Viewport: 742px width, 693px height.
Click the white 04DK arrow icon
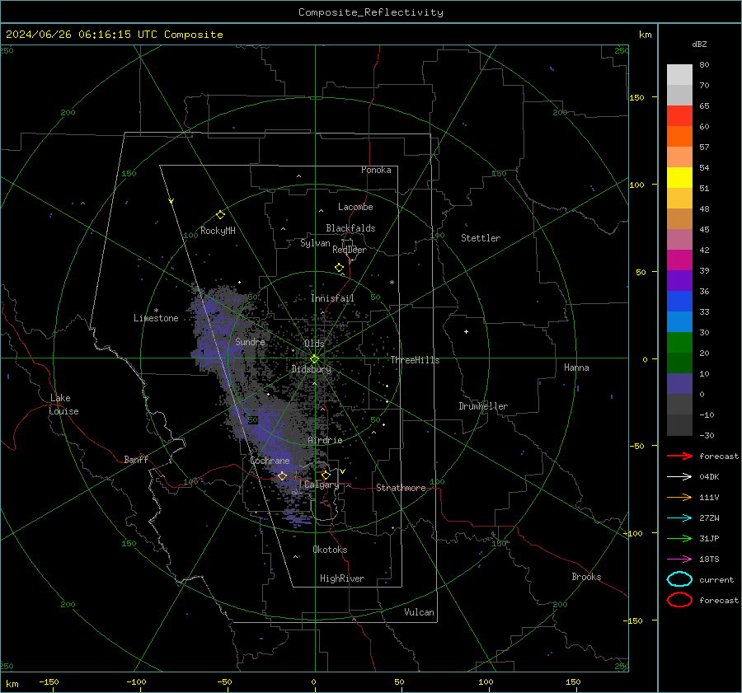coord(679,477)
